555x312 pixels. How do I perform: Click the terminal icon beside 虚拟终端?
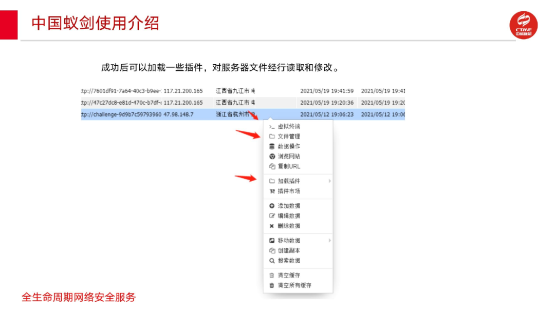[272, 127]
